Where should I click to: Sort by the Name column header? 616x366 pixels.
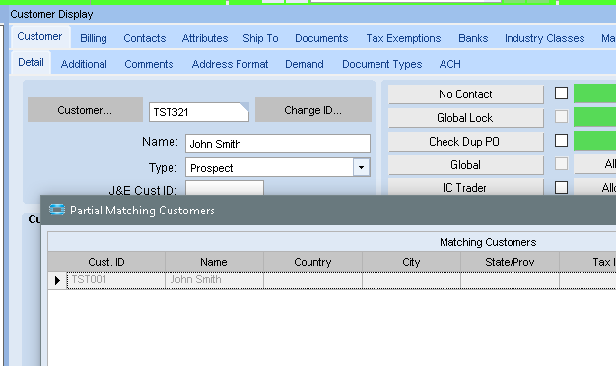[214, 262]
